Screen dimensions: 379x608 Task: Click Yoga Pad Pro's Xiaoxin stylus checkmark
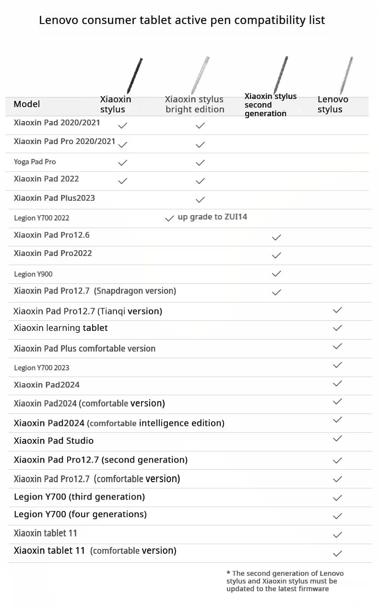point(123,162)
